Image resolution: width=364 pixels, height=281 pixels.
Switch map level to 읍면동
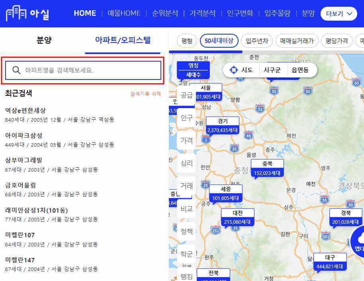301,70
